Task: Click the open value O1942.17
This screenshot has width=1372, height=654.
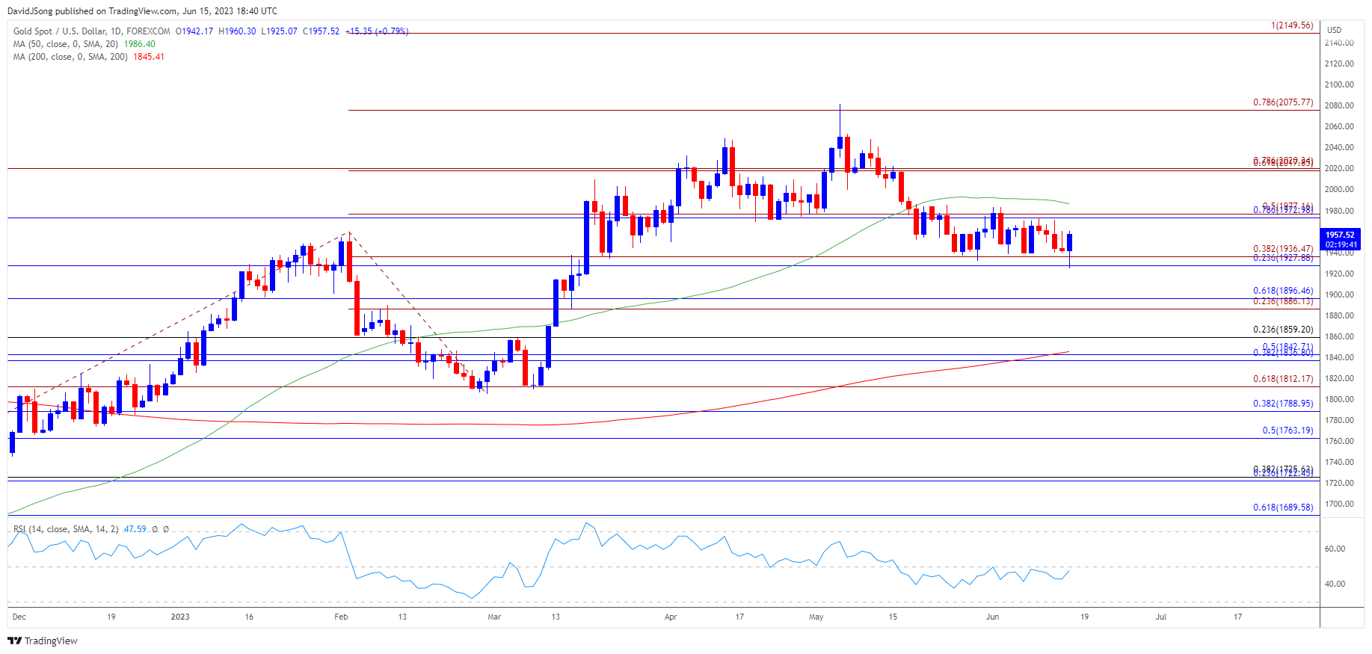Action: 194,31
